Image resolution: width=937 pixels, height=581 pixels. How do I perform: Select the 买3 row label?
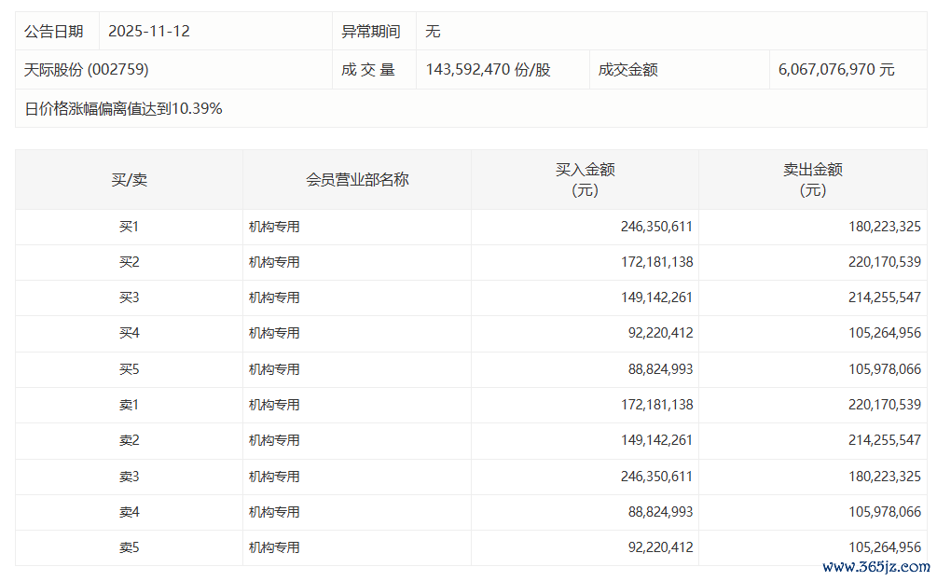pyautogui.click(x=129, y=297)
